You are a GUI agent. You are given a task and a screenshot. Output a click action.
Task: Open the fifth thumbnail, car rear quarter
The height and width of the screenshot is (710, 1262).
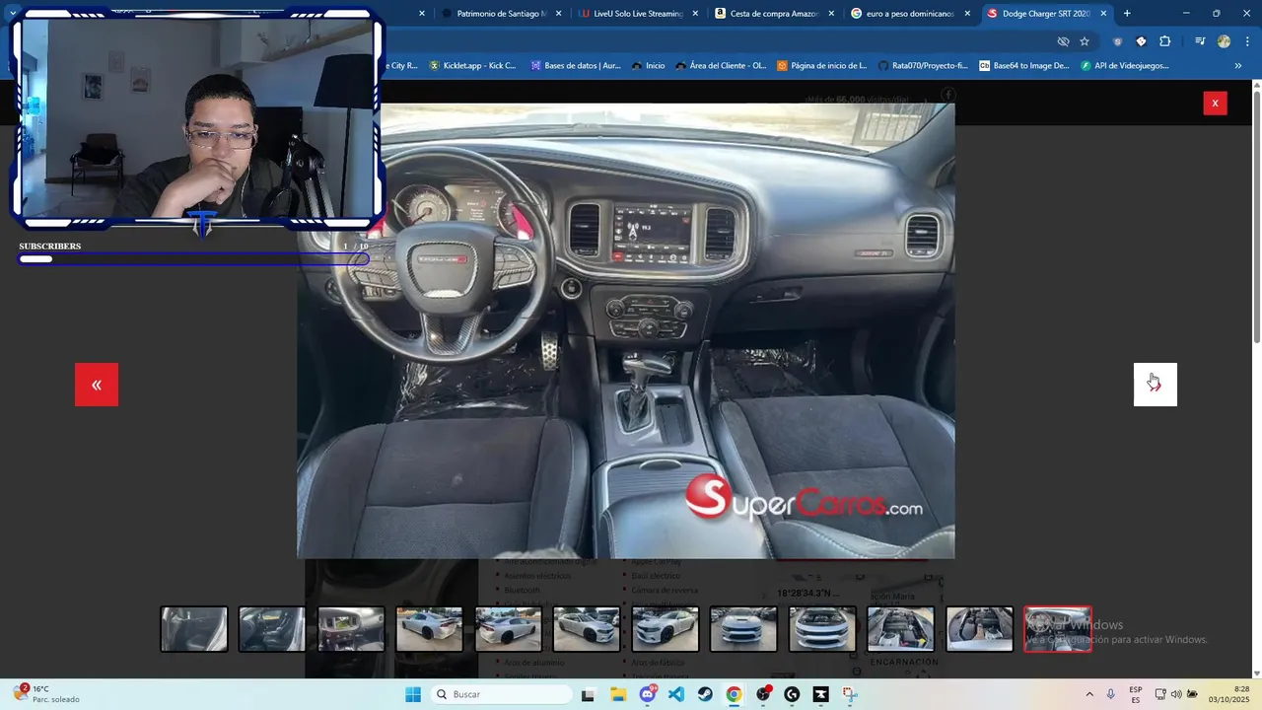(508, 629)
